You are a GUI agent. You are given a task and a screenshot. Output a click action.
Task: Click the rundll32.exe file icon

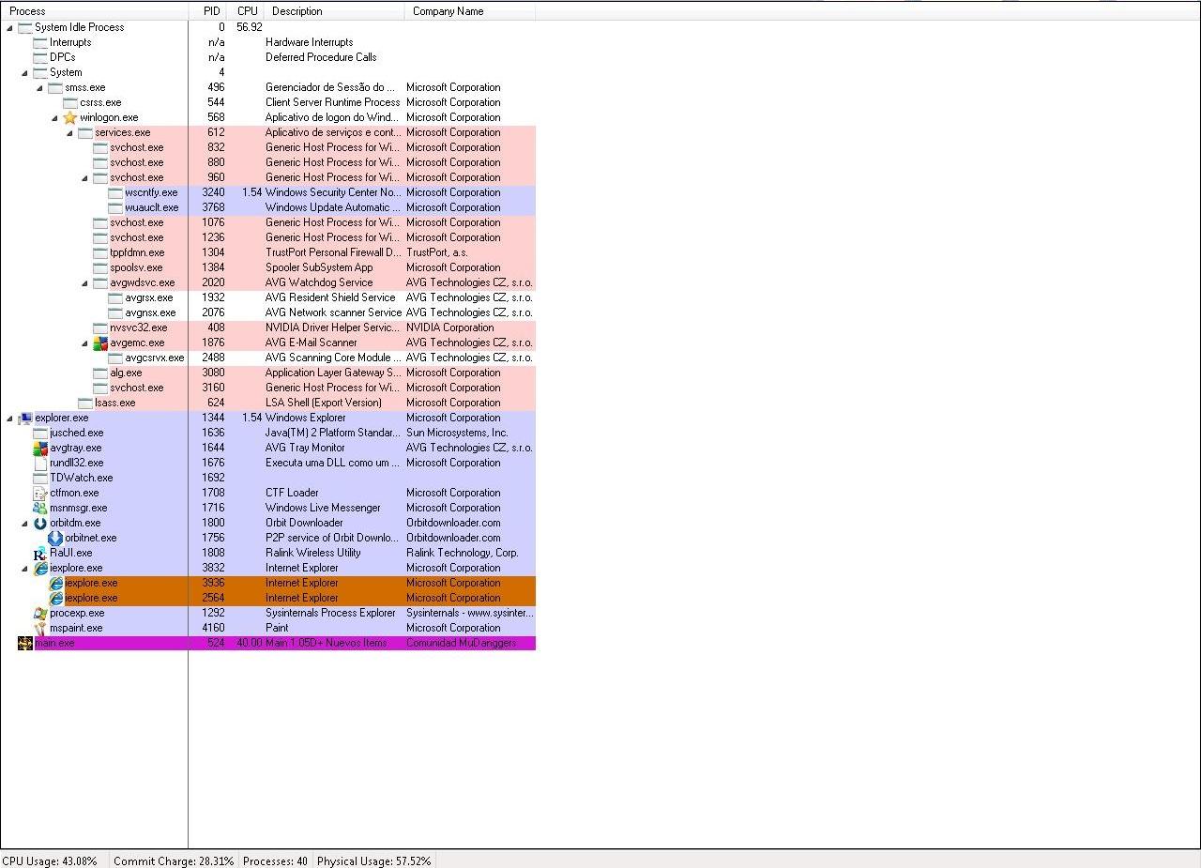click(40, 463)
